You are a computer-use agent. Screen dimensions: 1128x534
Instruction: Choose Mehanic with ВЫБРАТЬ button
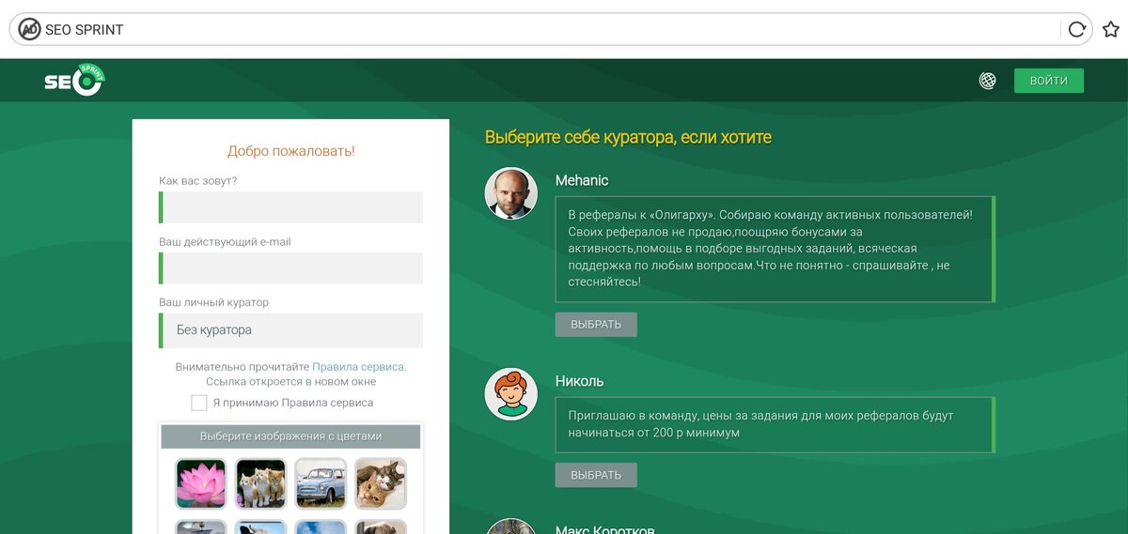(596, 325)
